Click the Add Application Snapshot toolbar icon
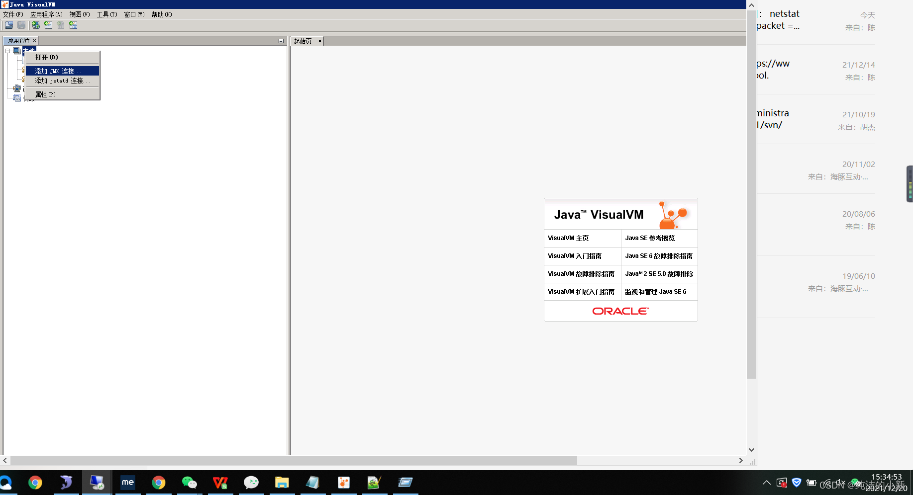913x495 pixels. 73,25
